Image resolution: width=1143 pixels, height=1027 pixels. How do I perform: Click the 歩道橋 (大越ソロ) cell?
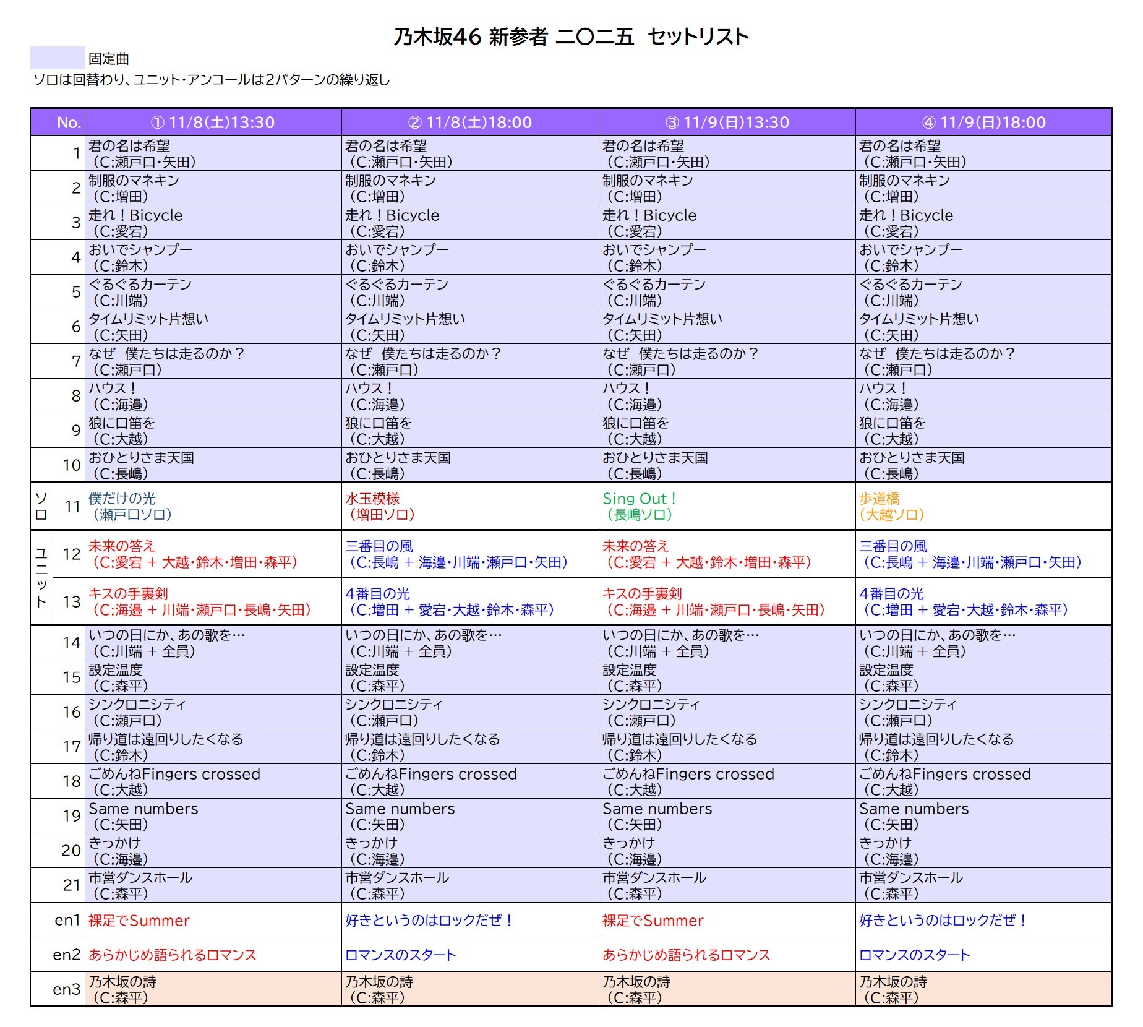pos(984,506)
